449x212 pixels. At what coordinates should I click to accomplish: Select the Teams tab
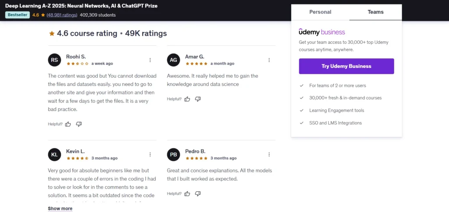[375, 12]
